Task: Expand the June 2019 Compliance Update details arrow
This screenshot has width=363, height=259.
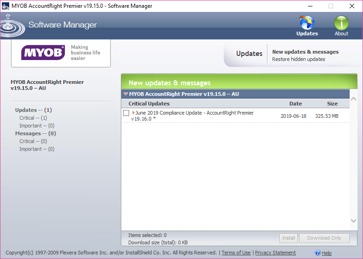Action: 133,113
